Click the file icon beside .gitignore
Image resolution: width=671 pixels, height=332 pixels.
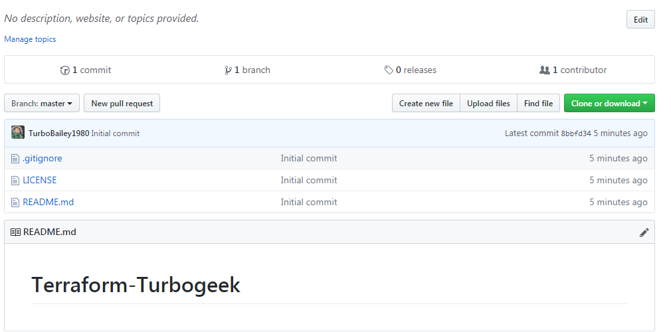[x=15, y=159]
